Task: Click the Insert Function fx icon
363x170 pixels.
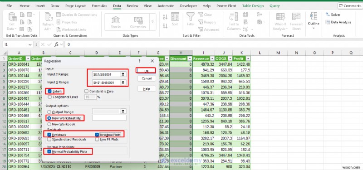Action: [x=56, y=44]
